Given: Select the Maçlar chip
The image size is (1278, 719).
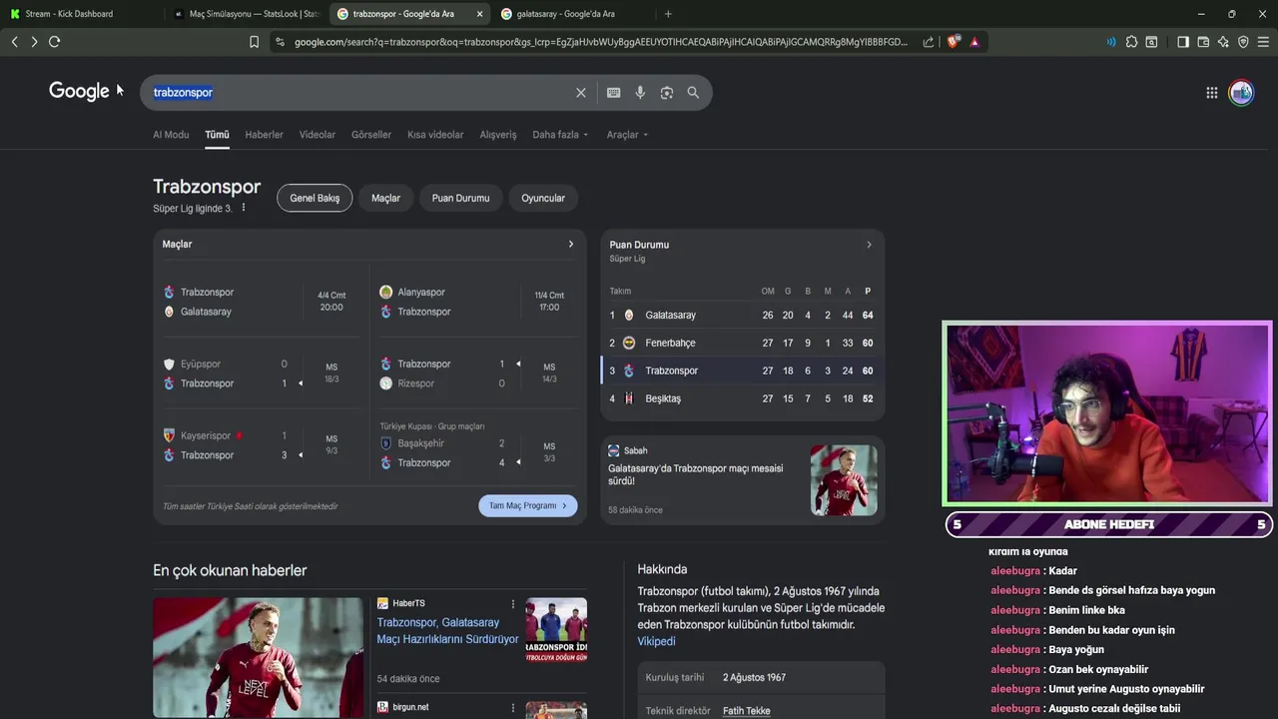Looking at the screenshot, I should point(385,198).
